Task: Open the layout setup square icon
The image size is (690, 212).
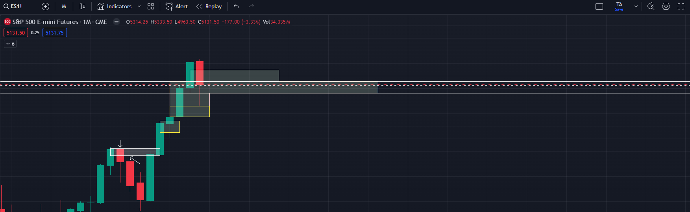Action: [599, 6]
